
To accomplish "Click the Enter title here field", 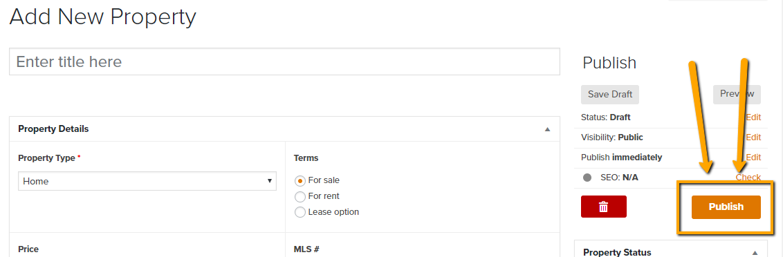I will pyautogui.click(x=284, y=61).
